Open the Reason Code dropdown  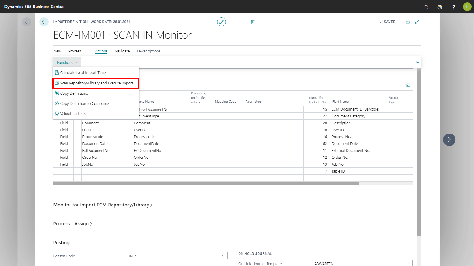(223, 256)
